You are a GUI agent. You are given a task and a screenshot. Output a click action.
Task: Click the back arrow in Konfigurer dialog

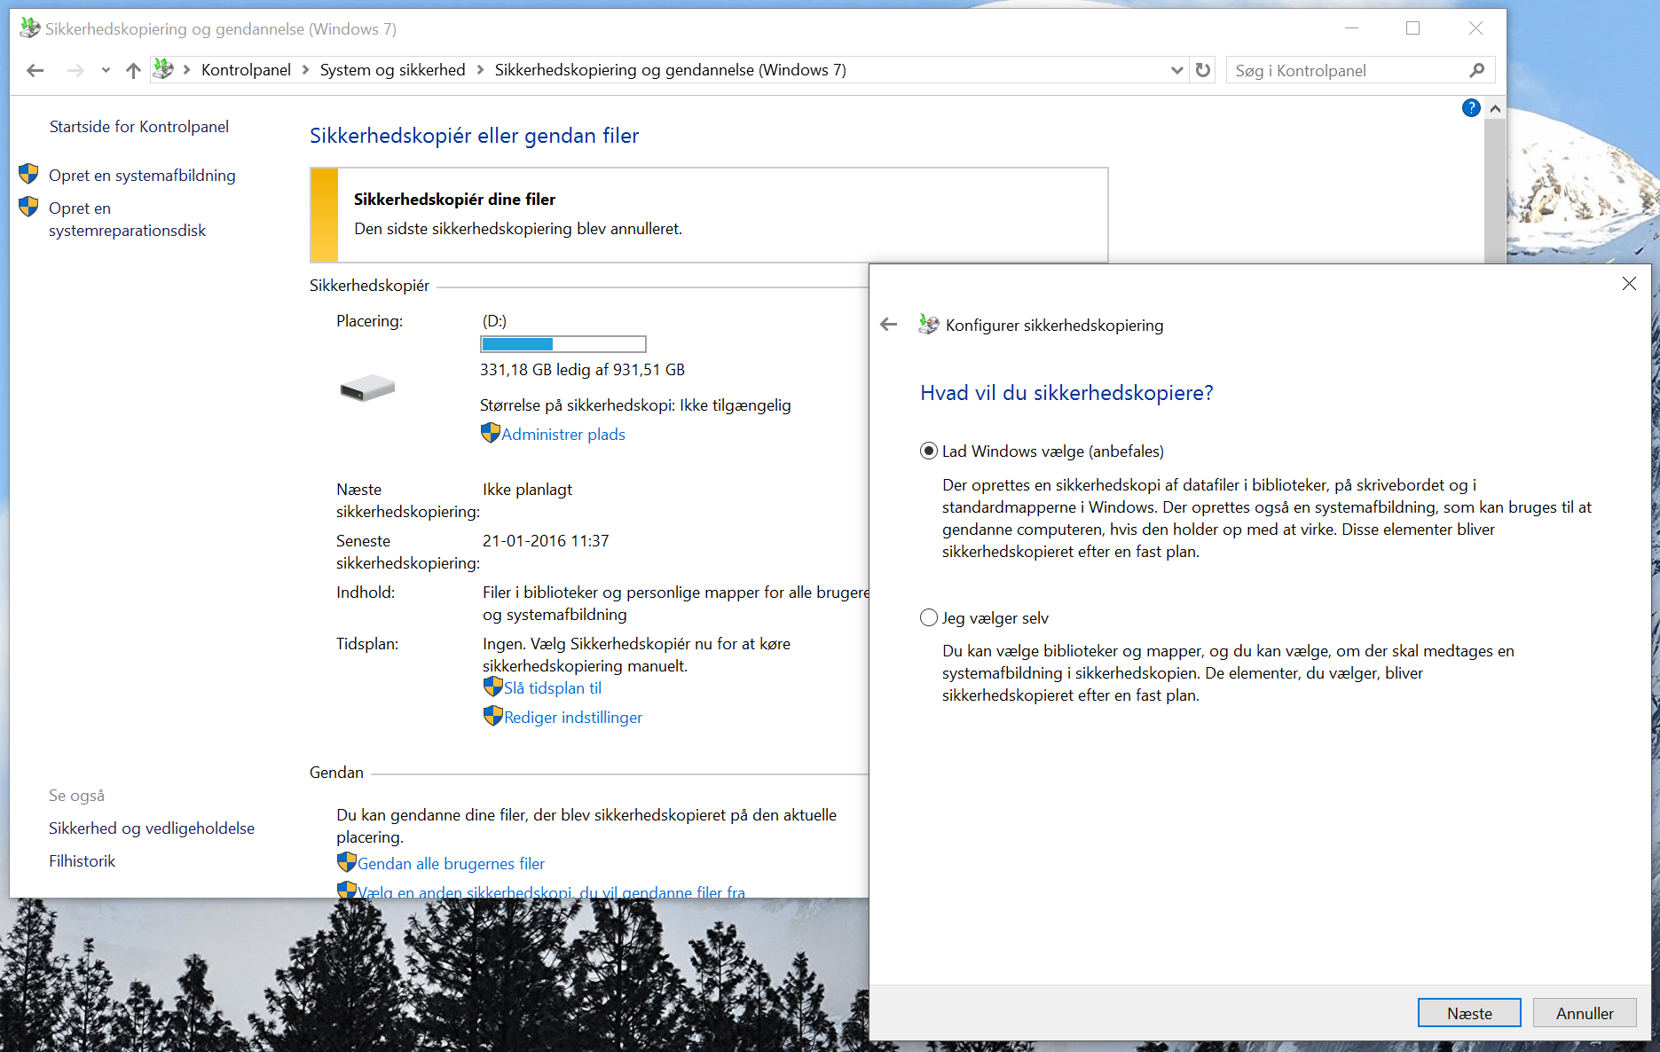889,325
